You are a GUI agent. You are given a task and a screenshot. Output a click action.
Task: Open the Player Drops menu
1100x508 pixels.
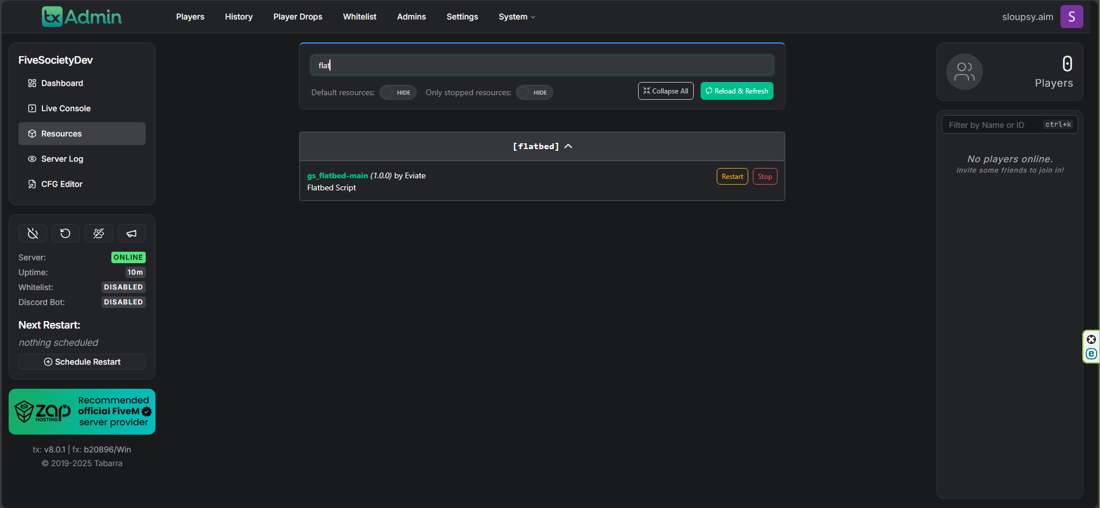[297, 17]
